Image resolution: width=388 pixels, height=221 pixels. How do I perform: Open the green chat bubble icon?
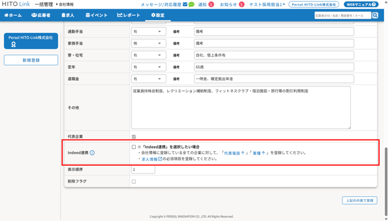click(191, 5)
